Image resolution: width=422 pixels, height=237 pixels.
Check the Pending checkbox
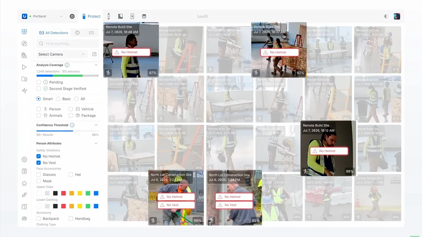pyautogui.click(x=39, y=82)
